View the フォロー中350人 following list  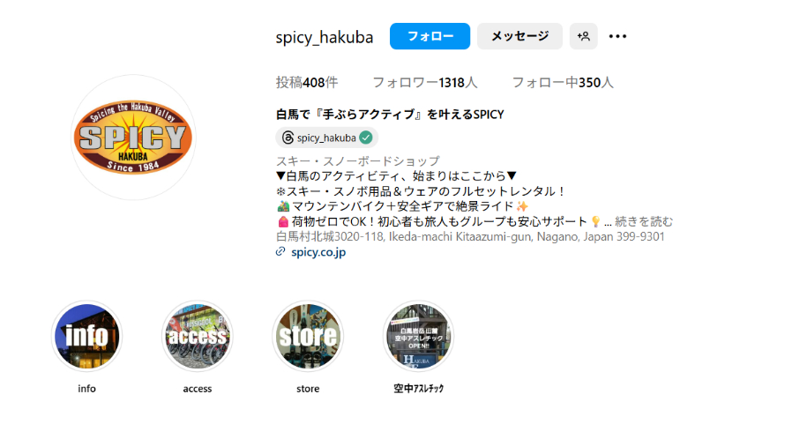click(563, 82)
